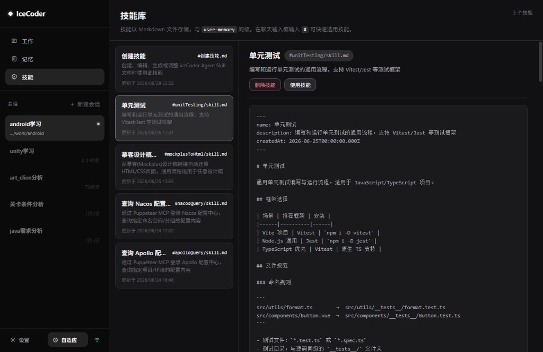Screen dimensions: 543x352
Task: Click the right-side vertical scrollbar
Action: pos(540,61)
